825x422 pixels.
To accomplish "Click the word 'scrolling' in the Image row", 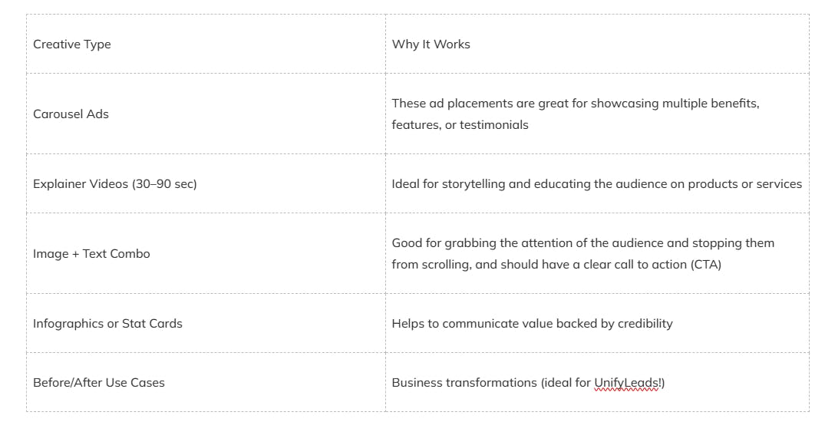I will click(446, 265).
